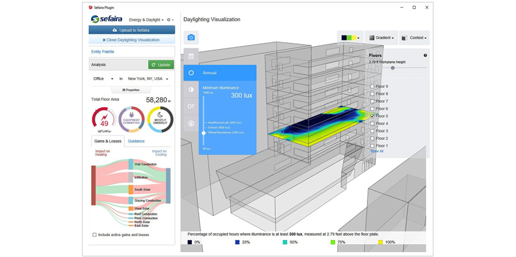Click the workplane height slider handle
The image size is (516, 257).
click(x=393, y=68)
